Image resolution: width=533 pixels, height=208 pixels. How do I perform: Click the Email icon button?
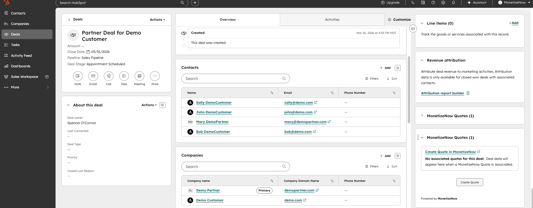93,76
